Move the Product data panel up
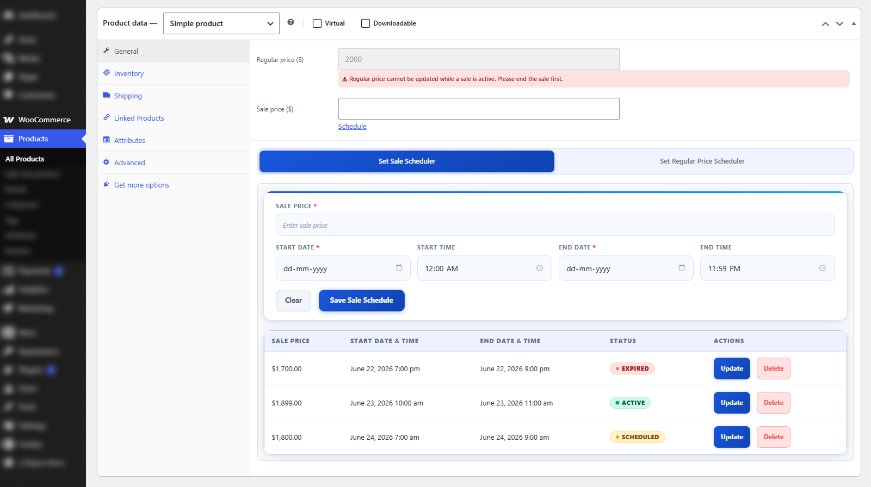 coord(825,24)
